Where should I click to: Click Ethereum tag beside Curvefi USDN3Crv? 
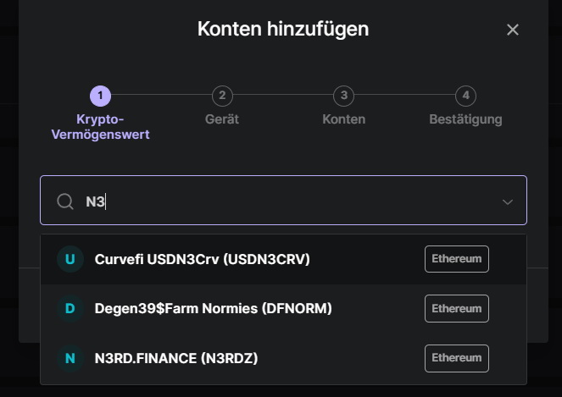point(457,259)
